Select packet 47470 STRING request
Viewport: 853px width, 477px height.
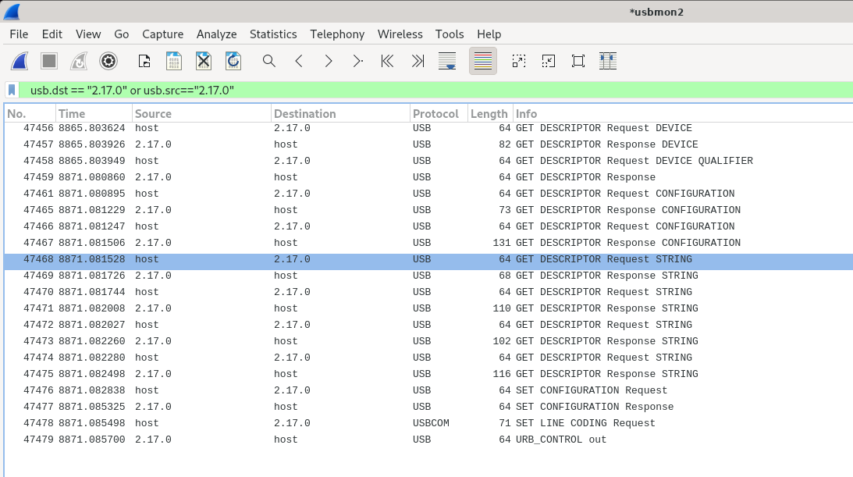(x=428, y=292)
